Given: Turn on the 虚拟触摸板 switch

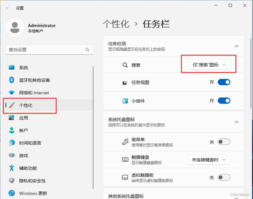Looking at the screenshot, I should pyautogui.click(x=224, y=177).
